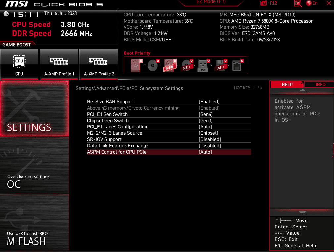Open Re-Size BAR Support Enabled value
The height and width of the screenshot is (252, 334).
tap(209, 102)
